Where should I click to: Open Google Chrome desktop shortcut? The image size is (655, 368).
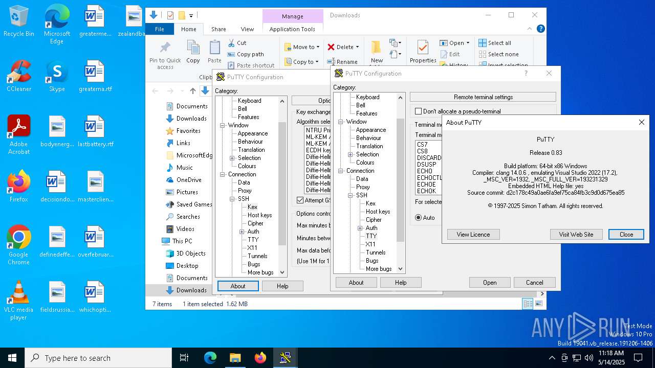pyautogui.click(x=19, y=245)
